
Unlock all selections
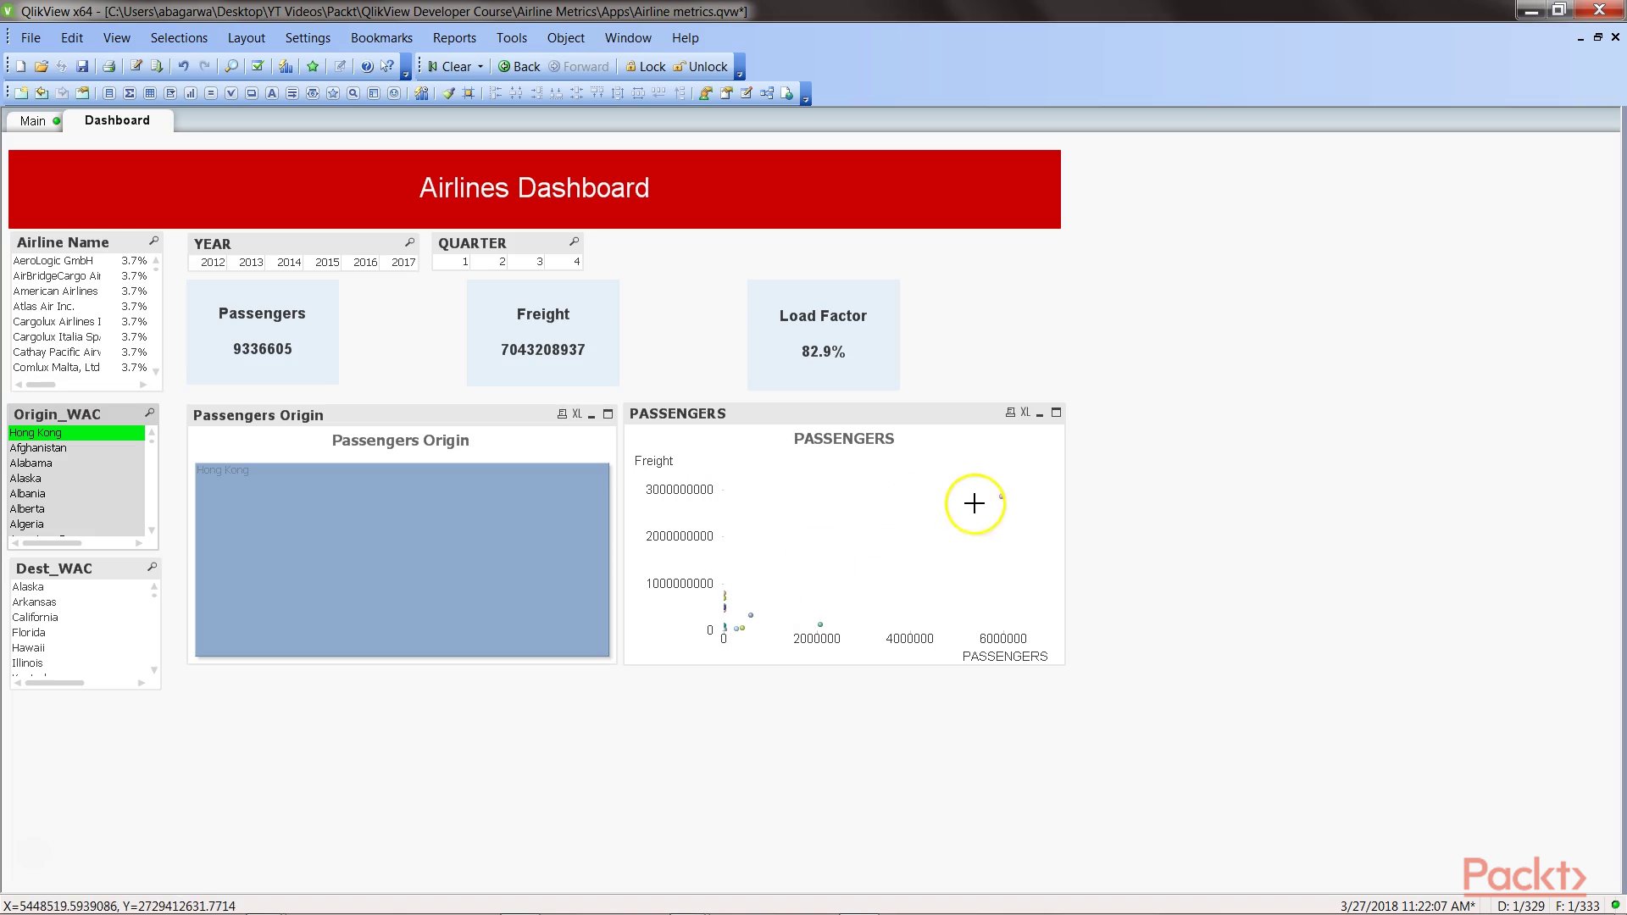701,66
